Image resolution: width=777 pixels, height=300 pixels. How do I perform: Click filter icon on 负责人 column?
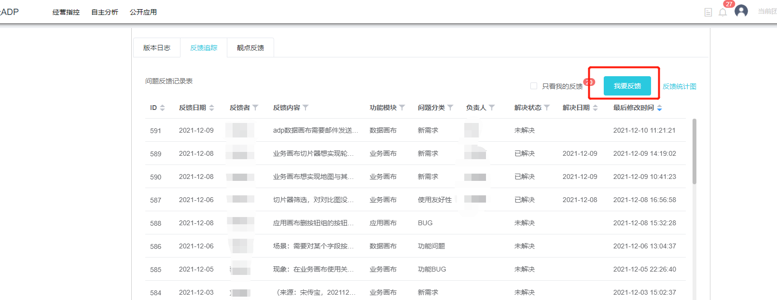tap(492, 108)
